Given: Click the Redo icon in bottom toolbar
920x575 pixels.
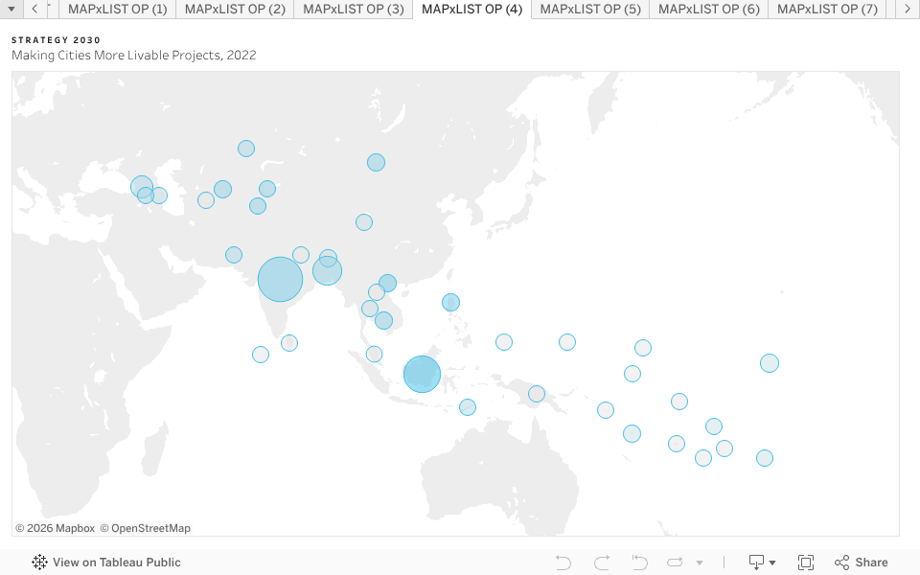Looking at the screenshot, I should pyautogui.click(x=602, y=563).
